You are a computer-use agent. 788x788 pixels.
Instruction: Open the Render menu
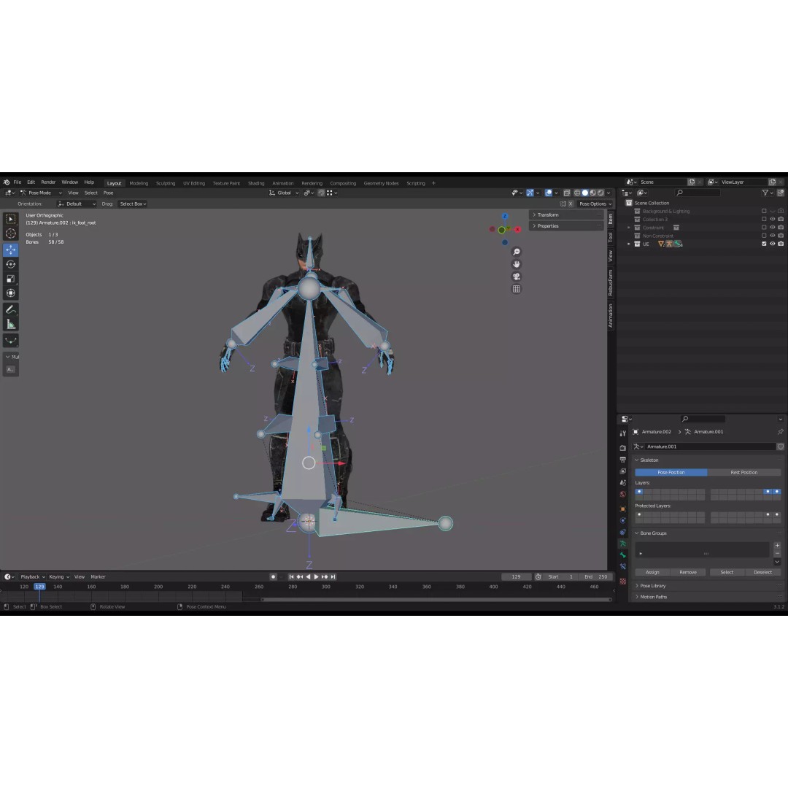click(x=48, y=182)
